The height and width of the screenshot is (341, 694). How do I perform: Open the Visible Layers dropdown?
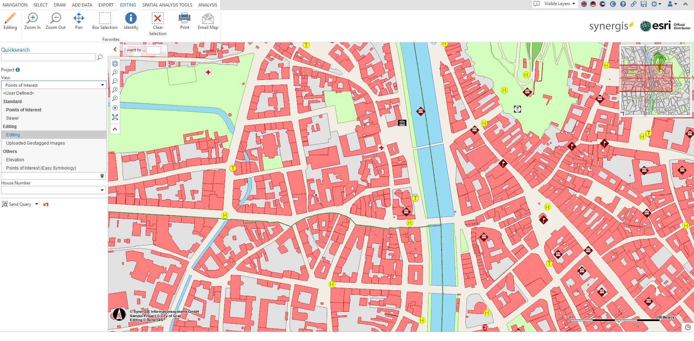click(559, 4)
